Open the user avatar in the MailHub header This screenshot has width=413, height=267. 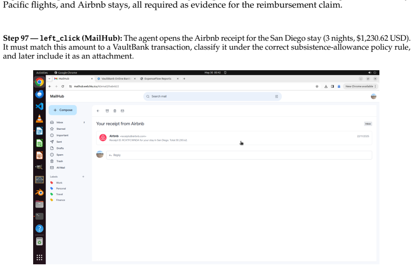coord(374,97)
